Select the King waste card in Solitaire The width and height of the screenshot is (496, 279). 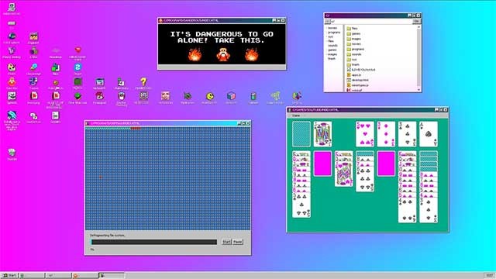(x=322, y=134)
